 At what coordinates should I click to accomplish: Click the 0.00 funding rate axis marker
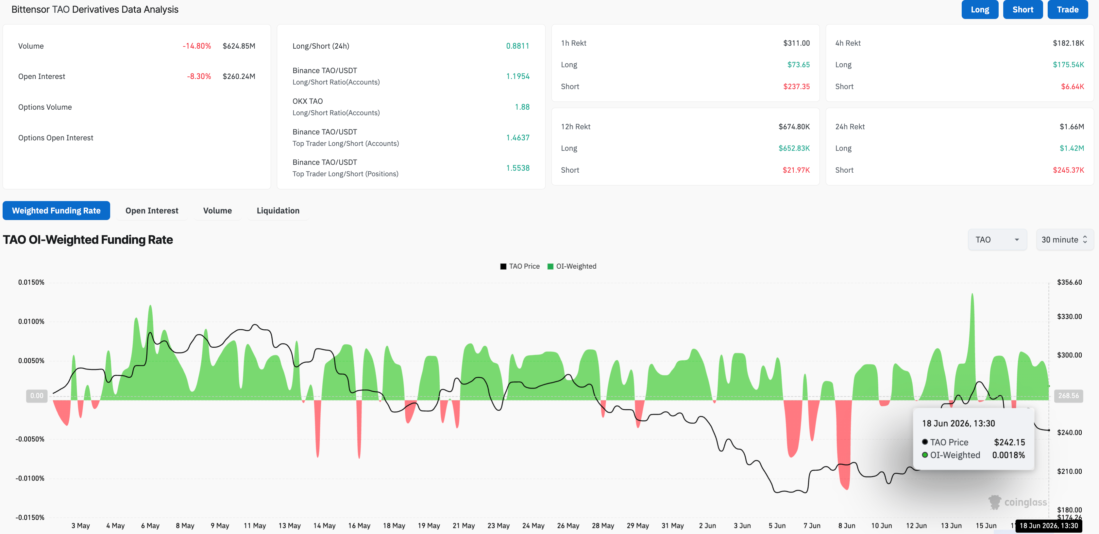[37, 396]
